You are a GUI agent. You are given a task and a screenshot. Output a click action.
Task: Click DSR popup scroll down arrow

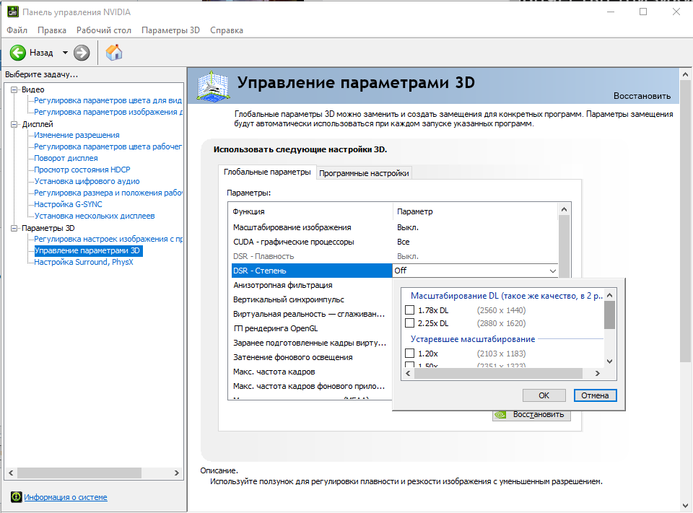609,361
